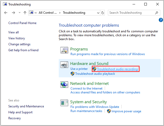The image size is (164, 126).
Task: Expand address bar history dropdown arrow
Action: click(x=98, y=13)
